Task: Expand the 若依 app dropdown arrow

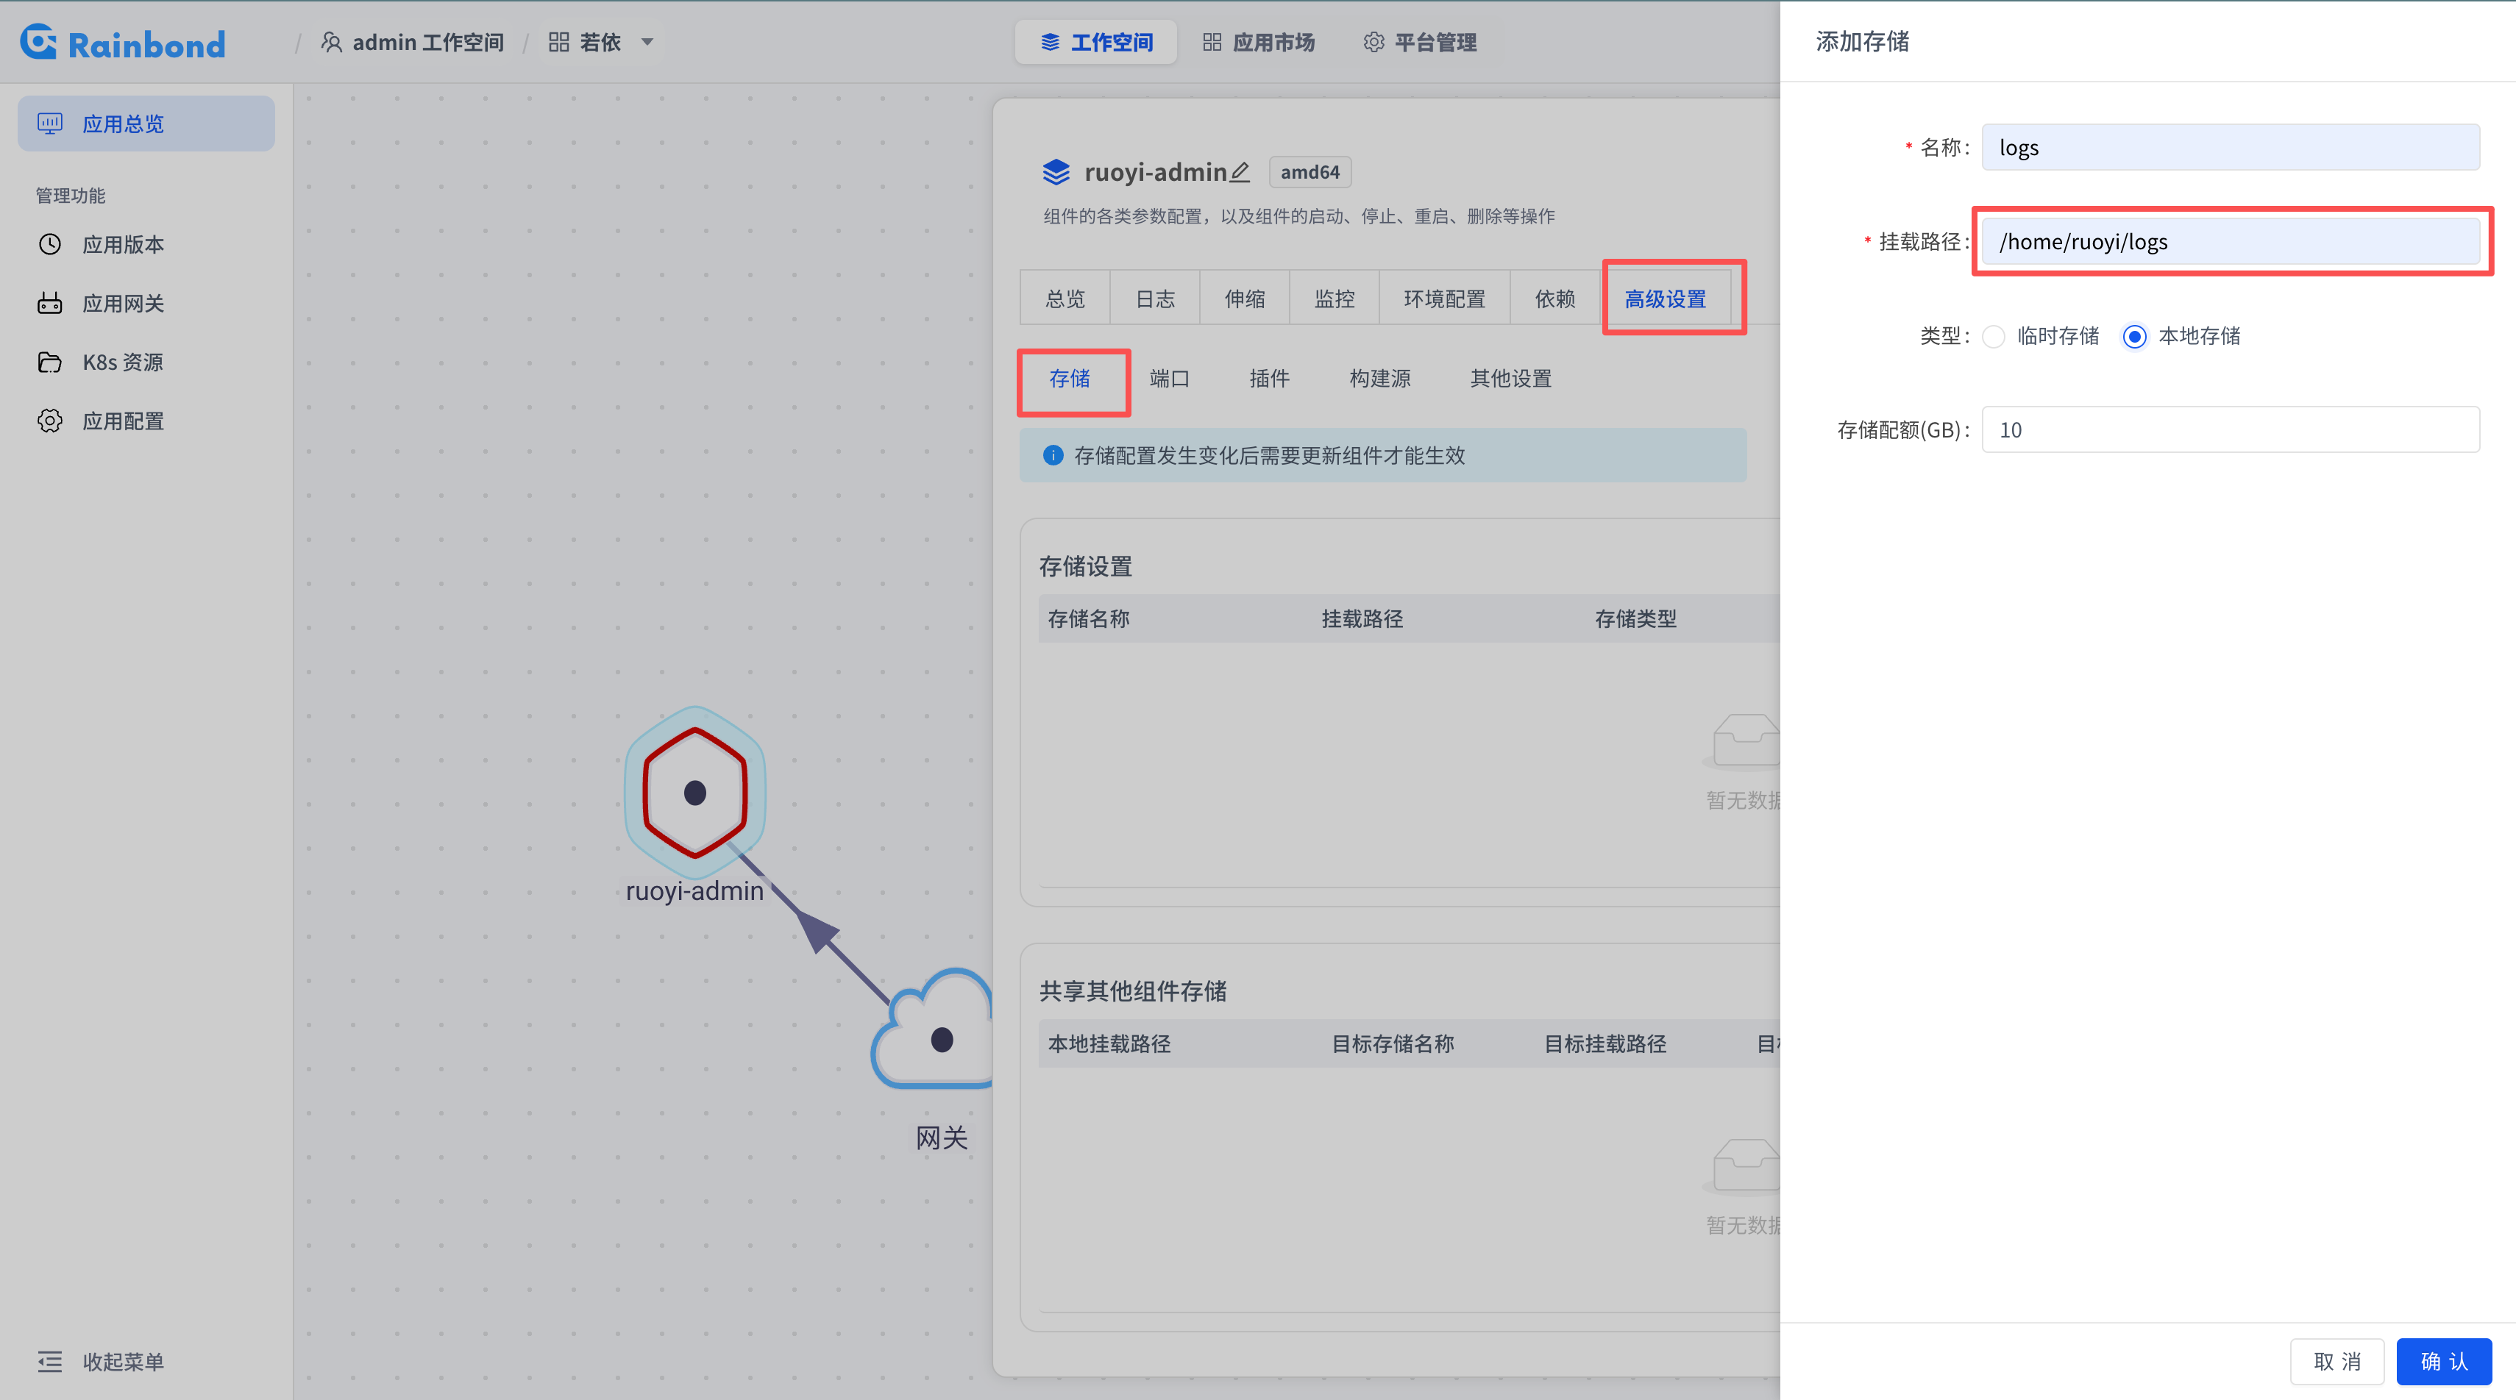Action: (647, 42)
